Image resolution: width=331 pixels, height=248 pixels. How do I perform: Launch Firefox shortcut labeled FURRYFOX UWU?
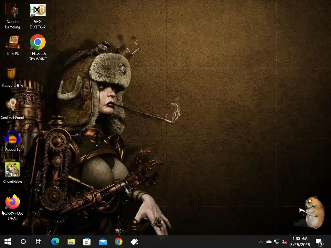pos(13,207)
